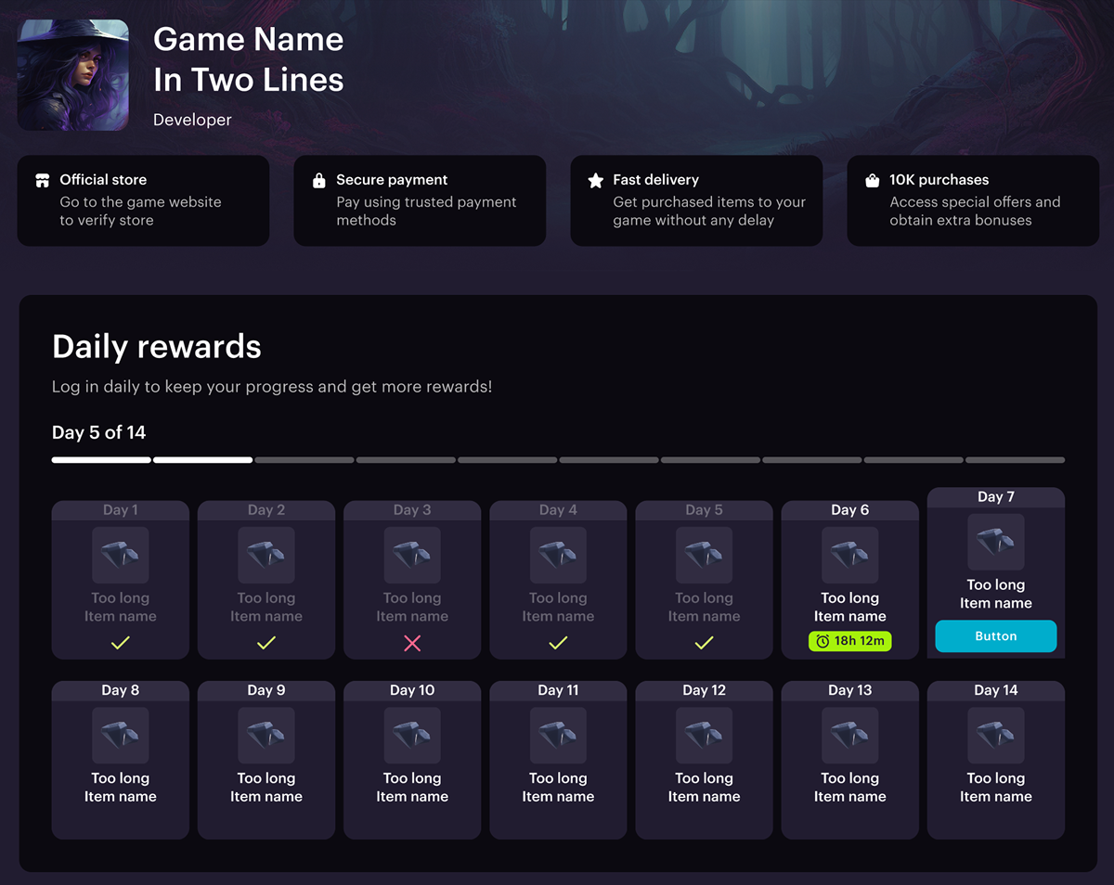
Task: Click the first progress bar segment
Action: coord(101,459)
